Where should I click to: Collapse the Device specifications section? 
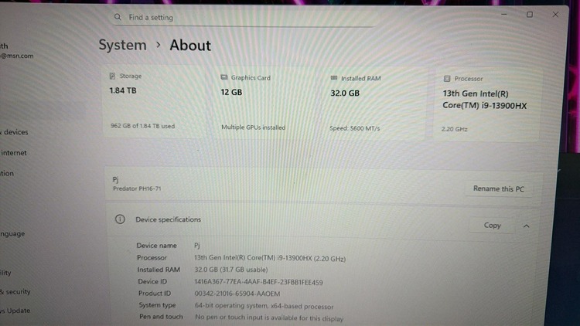click(527, 226)
